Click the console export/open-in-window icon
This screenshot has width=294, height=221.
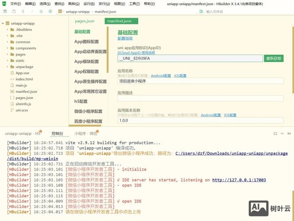(x=275, y=133)
